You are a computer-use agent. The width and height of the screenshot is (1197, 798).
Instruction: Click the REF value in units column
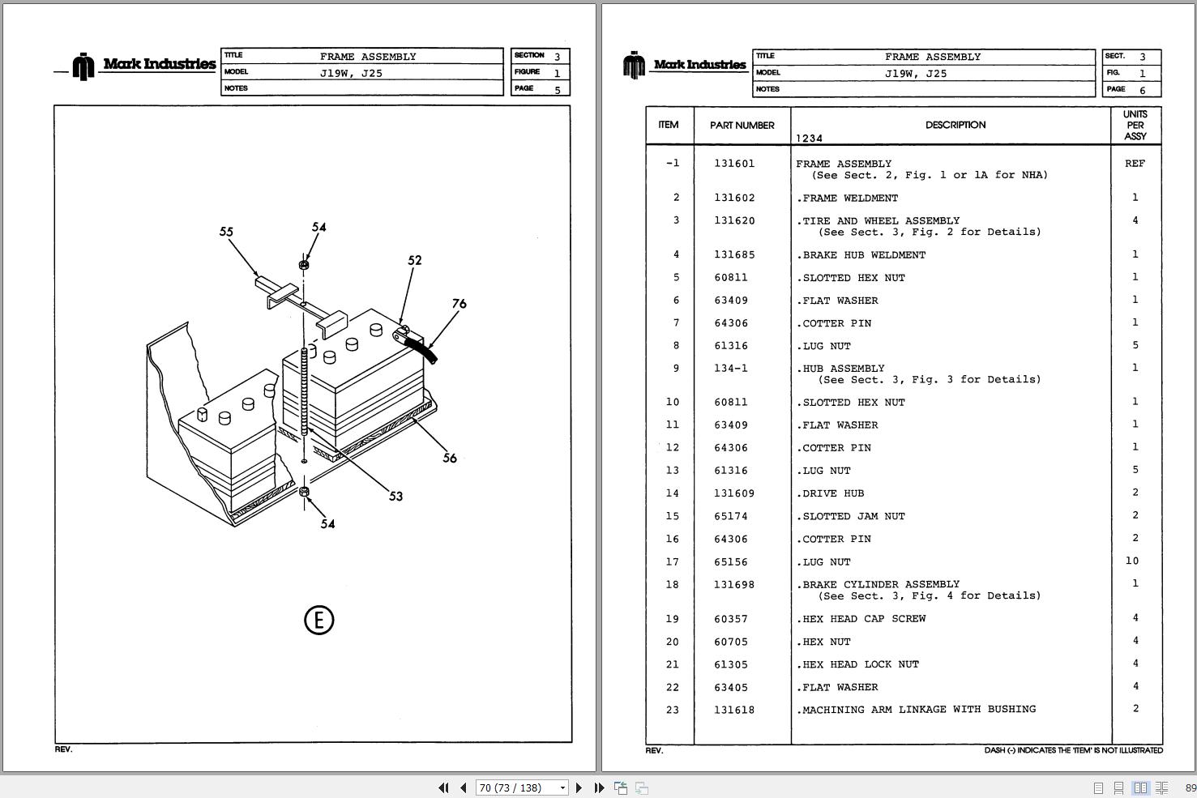1135,164
